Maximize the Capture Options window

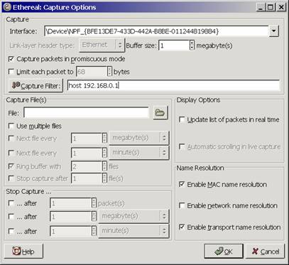(x=271, y=7)
